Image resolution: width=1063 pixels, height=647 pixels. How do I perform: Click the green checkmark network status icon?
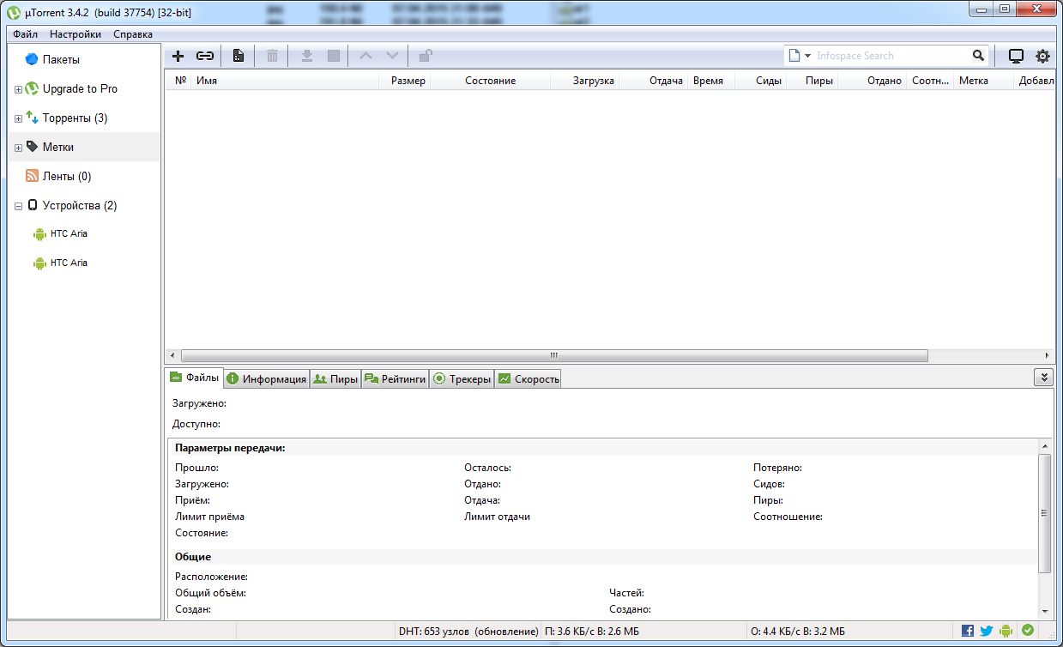(x=1027, y=630)
